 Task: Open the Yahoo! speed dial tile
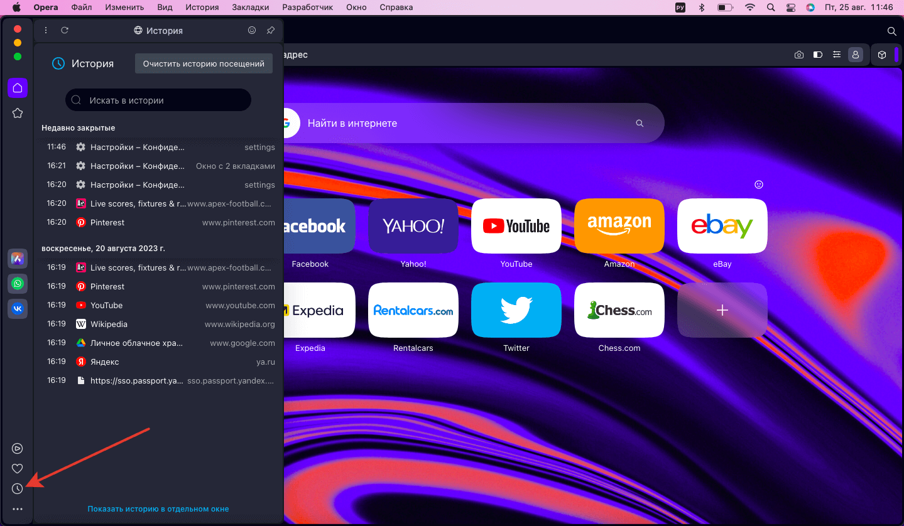point(413,226)
